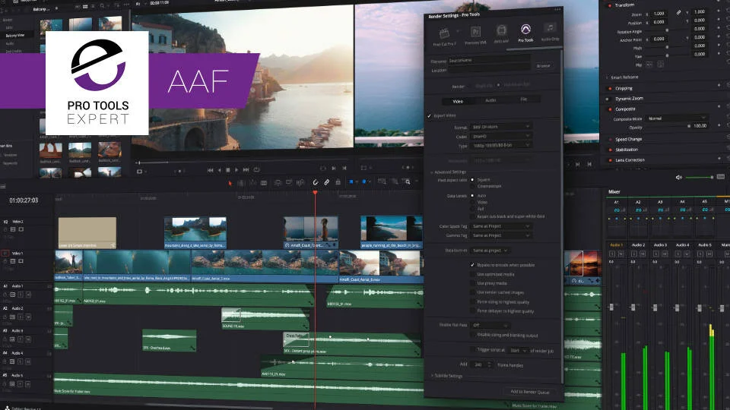Toggle Audio 1 track lock icon
The width and height of the screenshot is (730, 410).
click(5, 295)
